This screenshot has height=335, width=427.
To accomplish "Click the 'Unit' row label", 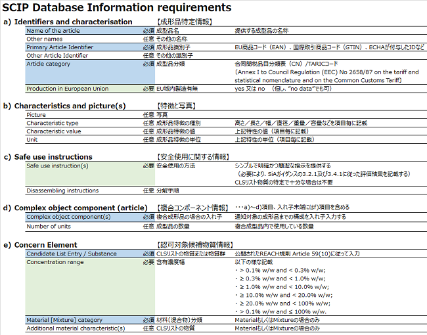I will (32, 140).
